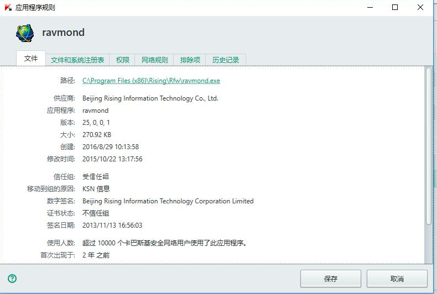Click digital signature ending 'Corporation Limited'
437x294 pixels.
pyautogui.click(x=168, y=201)
